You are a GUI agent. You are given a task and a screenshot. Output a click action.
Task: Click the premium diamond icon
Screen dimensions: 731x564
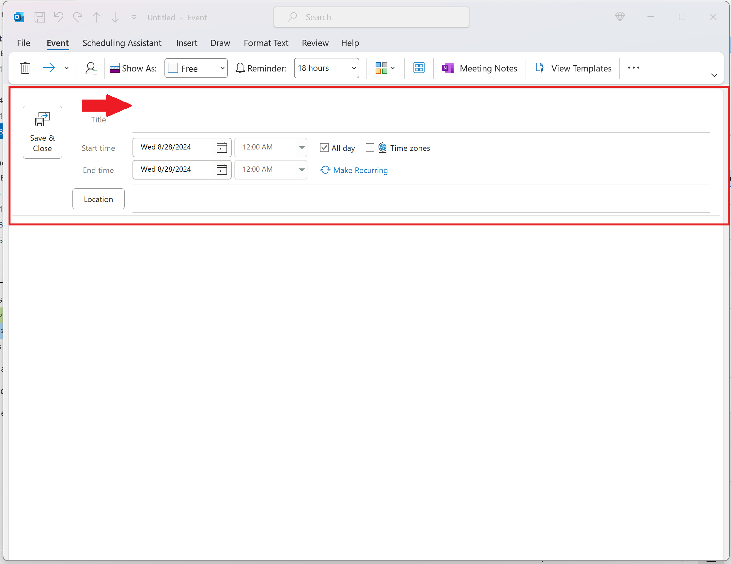click(620, 17)
